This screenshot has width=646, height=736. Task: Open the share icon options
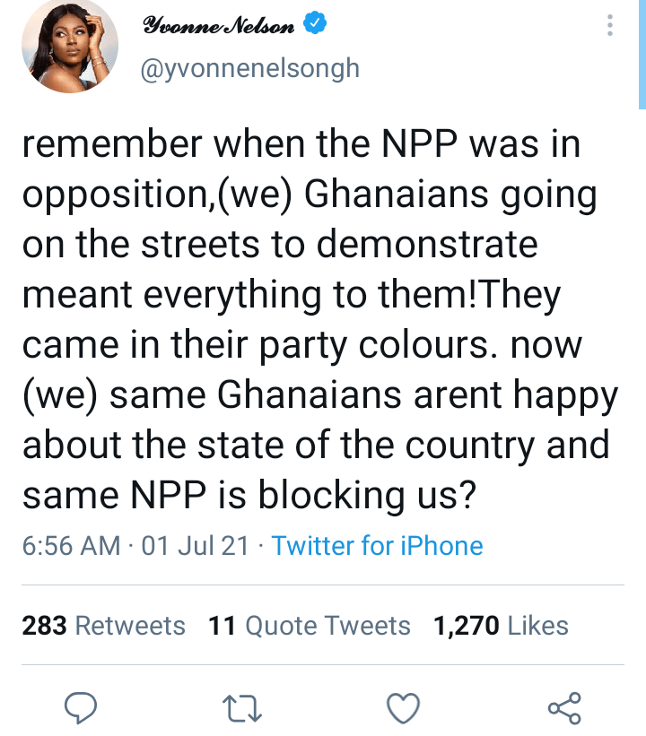click(564, 709)
